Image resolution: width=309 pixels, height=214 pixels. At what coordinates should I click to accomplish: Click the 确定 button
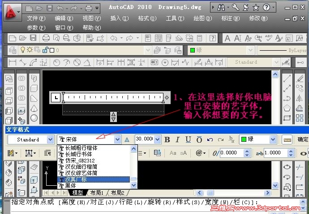pyautogui.click(x=303, y=140)
